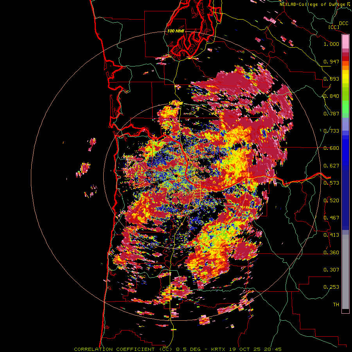Click the 0.573 scale value
352x352 pixels.
pos(331,183)
